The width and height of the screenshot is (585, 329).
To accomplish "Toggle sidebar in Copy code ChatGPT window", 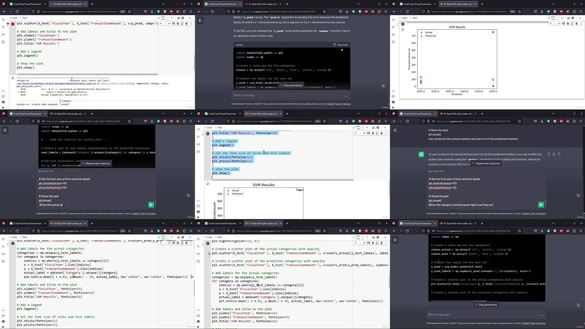I will [x=200, y=20].
